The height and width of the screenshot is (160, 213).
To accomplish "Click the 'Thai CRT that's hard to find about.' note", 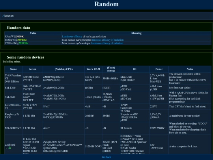I will [190, 106].
